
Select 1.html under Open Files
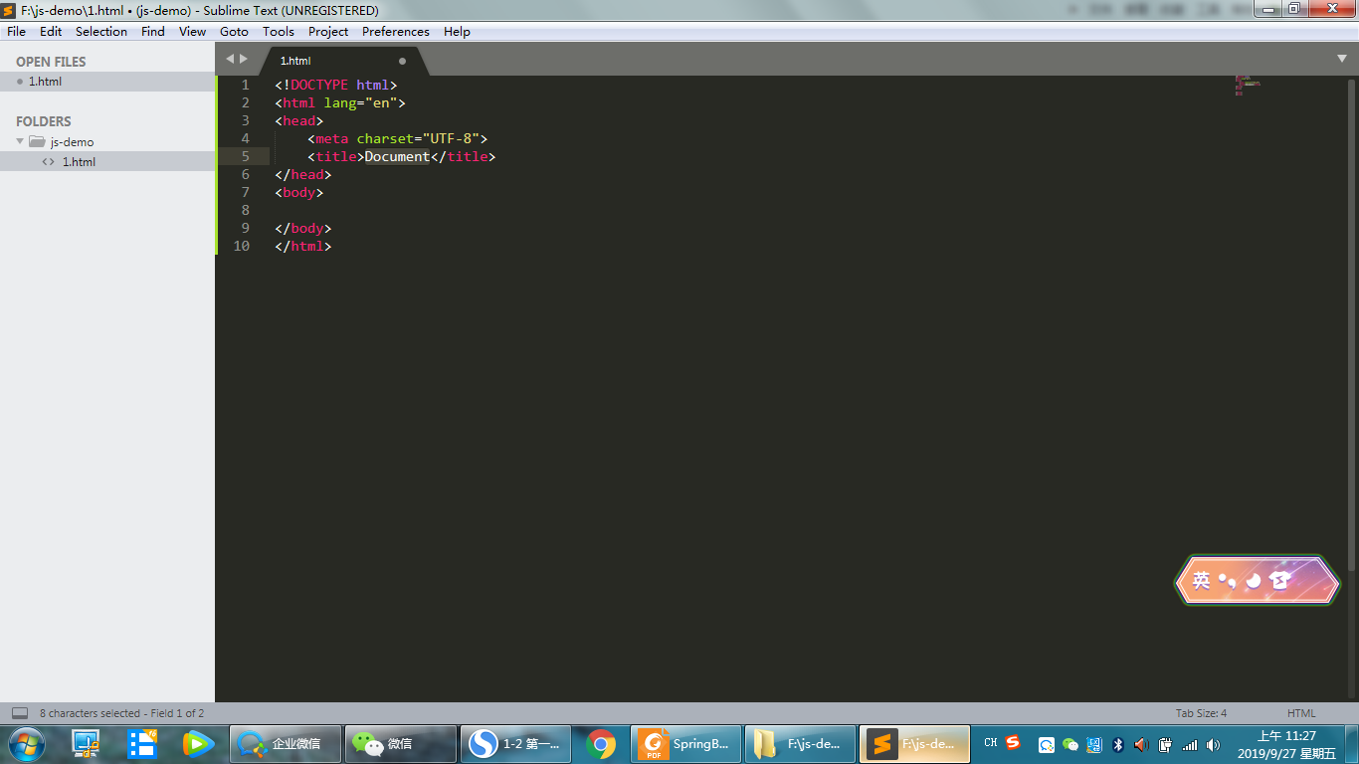pos(107,82)
